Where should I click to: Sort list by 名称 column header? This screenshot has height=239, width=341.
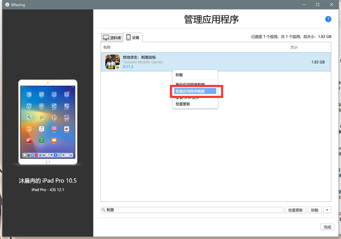click(107, 47)
